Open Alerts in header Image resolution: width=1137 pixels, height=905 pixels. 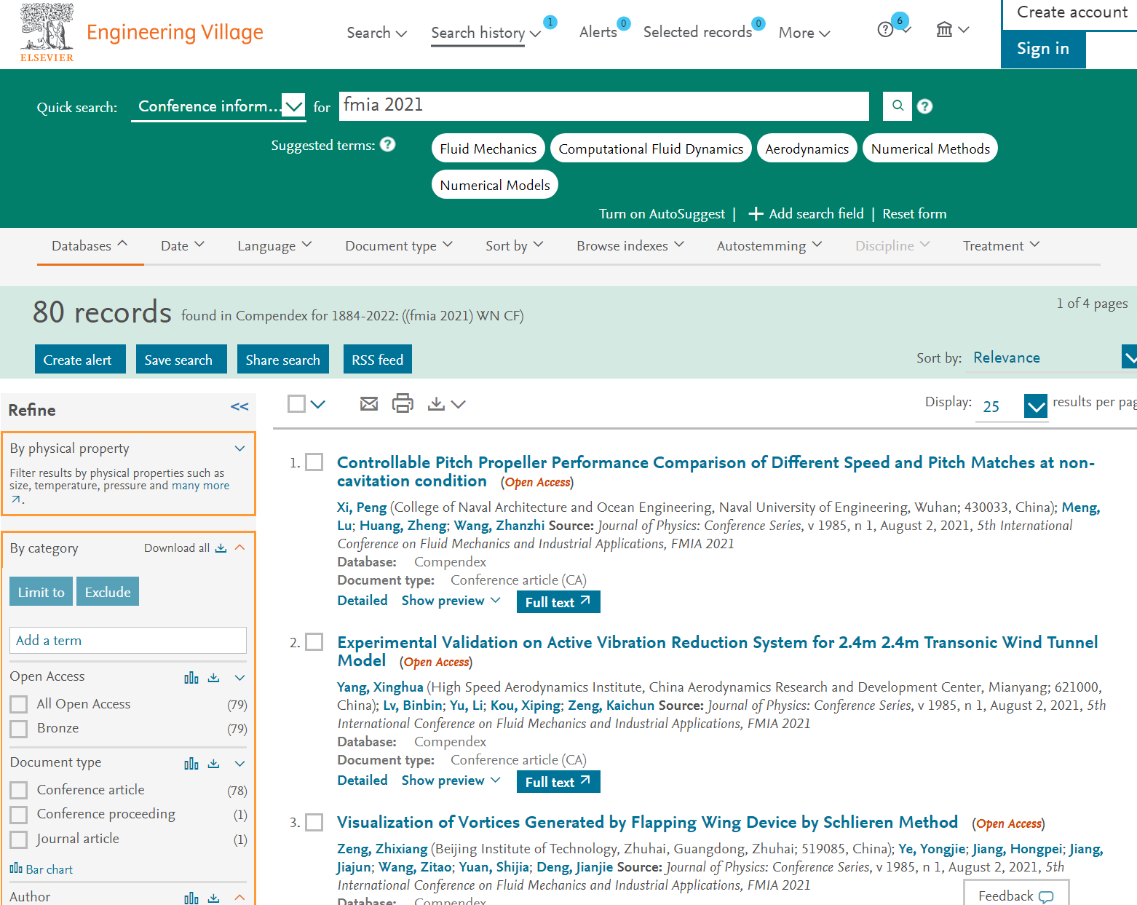pyautogui.click(x=598, y=32)
